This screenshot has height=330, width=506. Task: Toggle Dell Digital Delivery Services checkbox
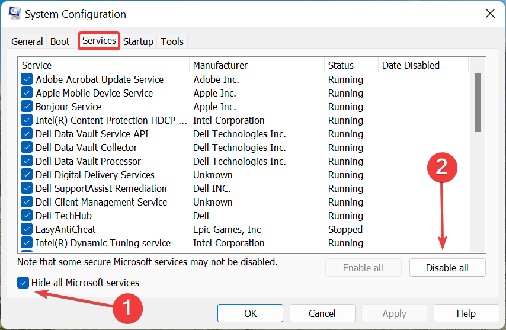[27, 175]
